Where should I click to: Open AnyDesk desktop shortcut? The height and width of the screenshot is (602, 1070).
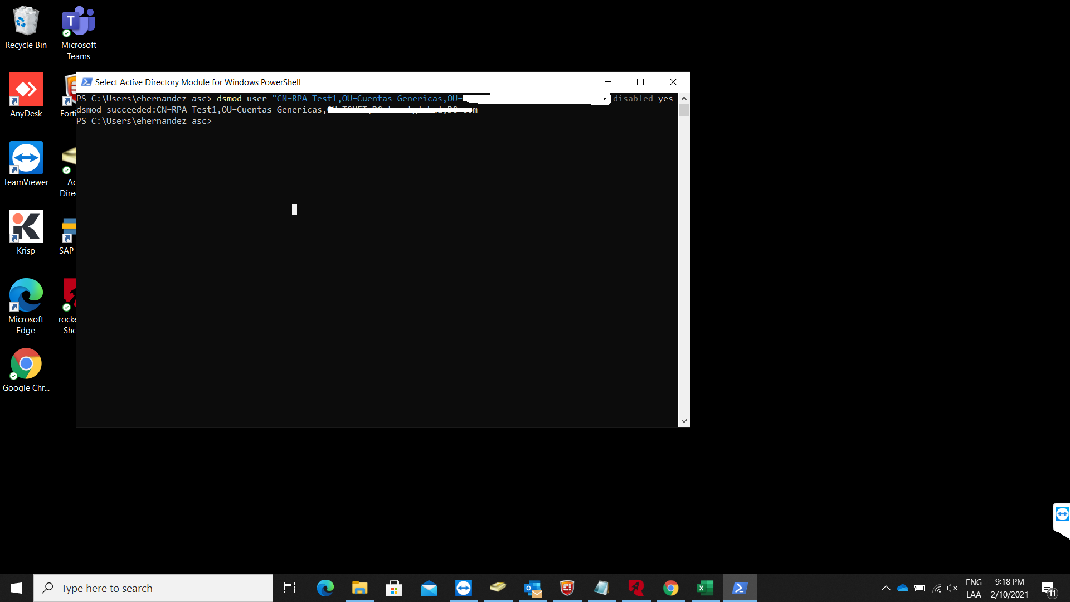(26, 95)
